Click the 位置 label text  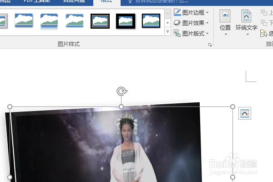pos(225,27)
